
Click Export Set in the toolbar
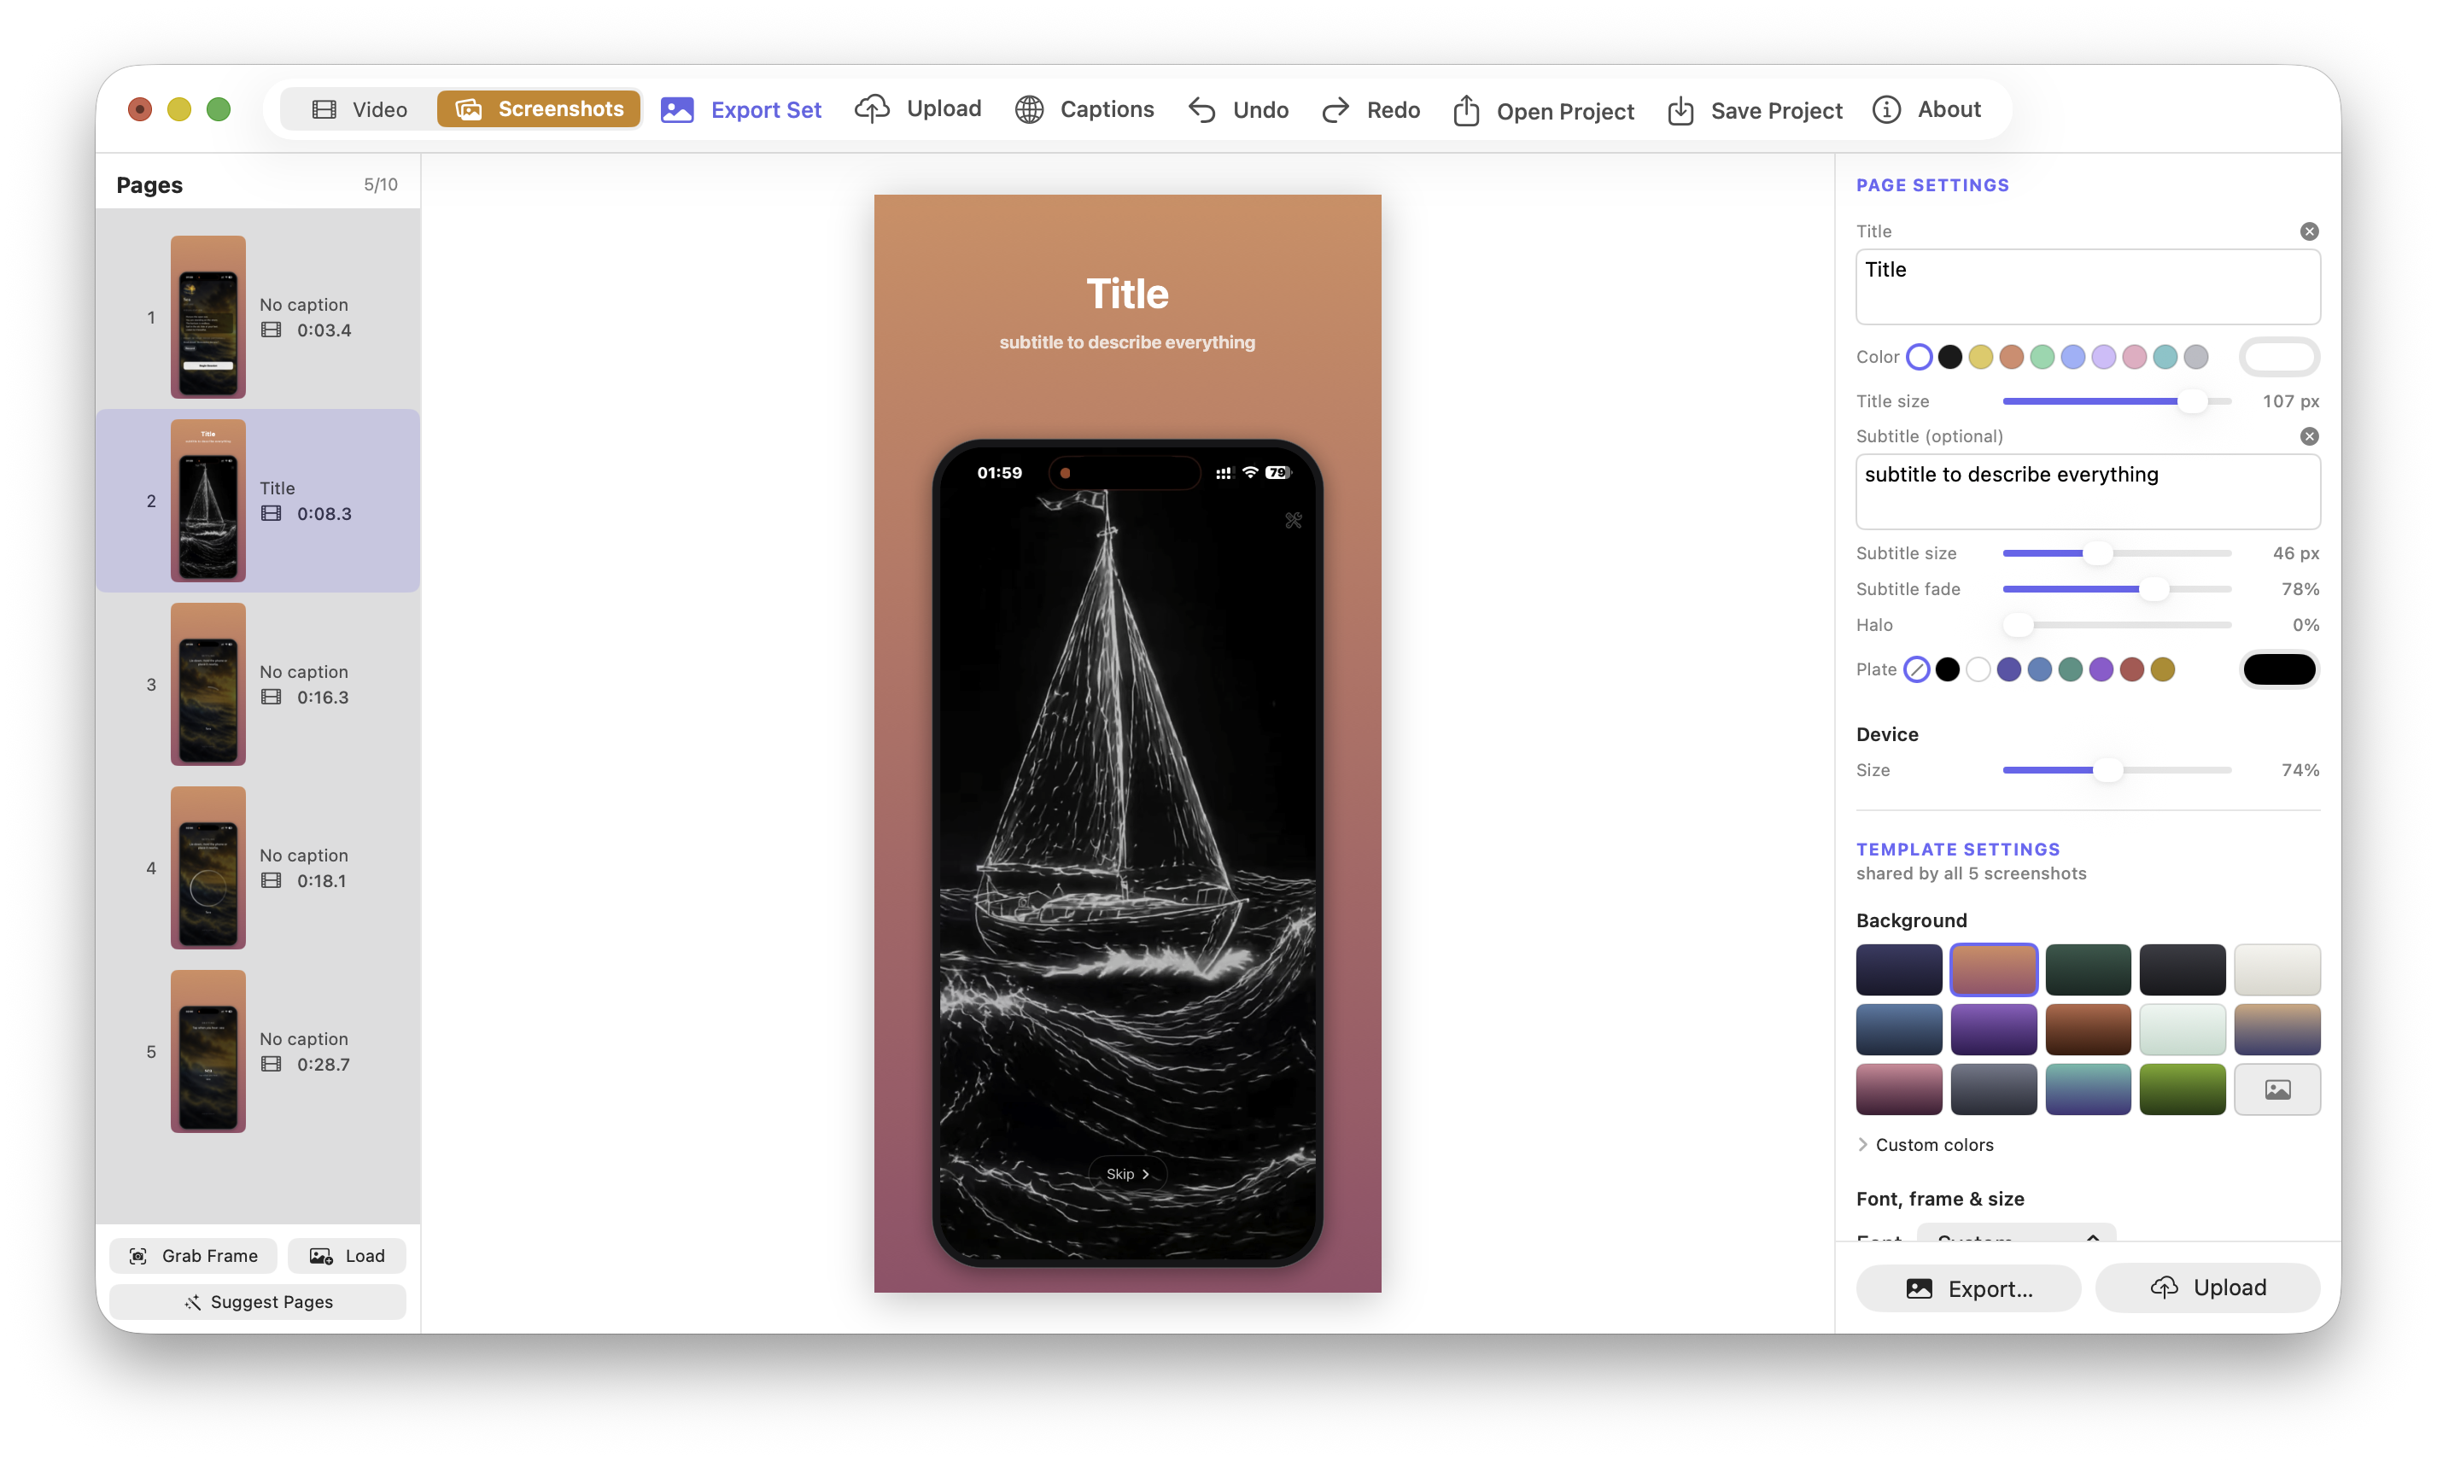pos(741,109)
